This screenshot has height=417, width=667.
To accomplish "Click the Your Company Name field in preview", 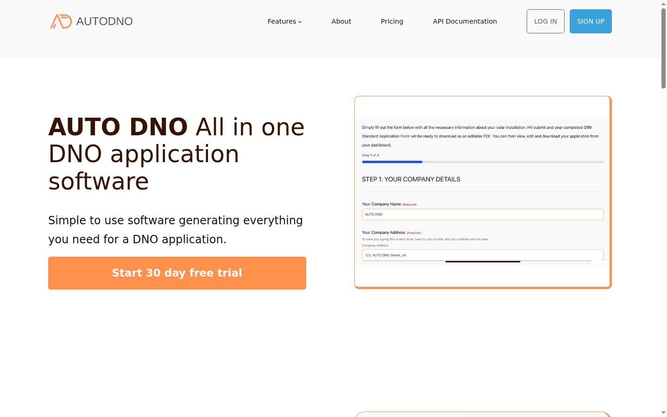I will pos(483,215).
